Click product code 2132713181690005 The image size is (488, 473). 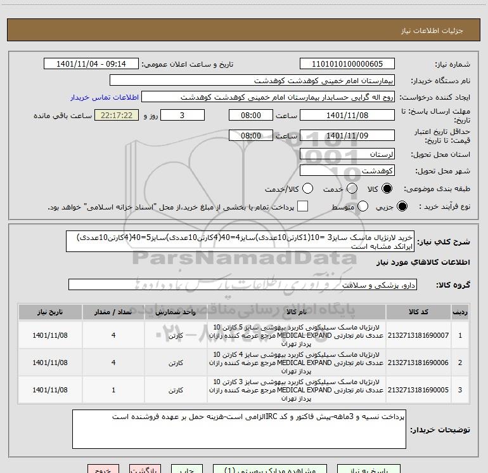(418, 390)
